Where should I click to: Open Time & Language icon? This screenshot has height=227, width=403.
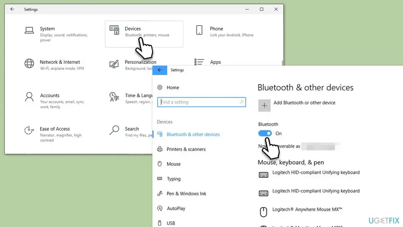click(x=114, y=97)
